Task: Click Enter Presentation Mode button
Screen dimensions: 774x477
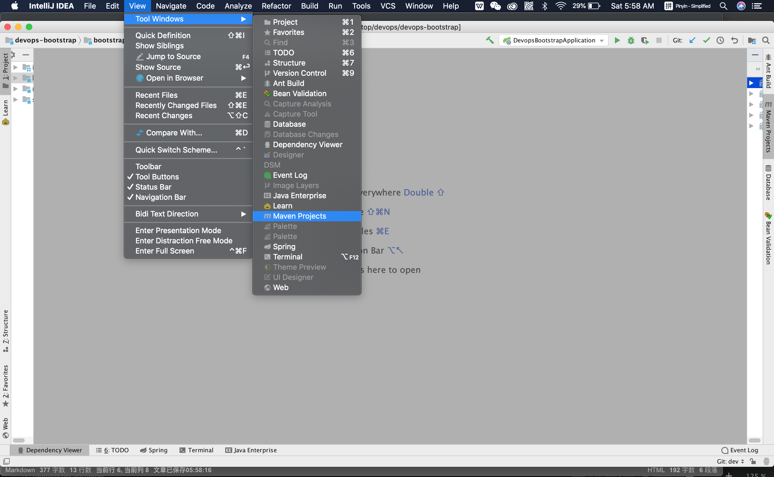Action: 178,230
